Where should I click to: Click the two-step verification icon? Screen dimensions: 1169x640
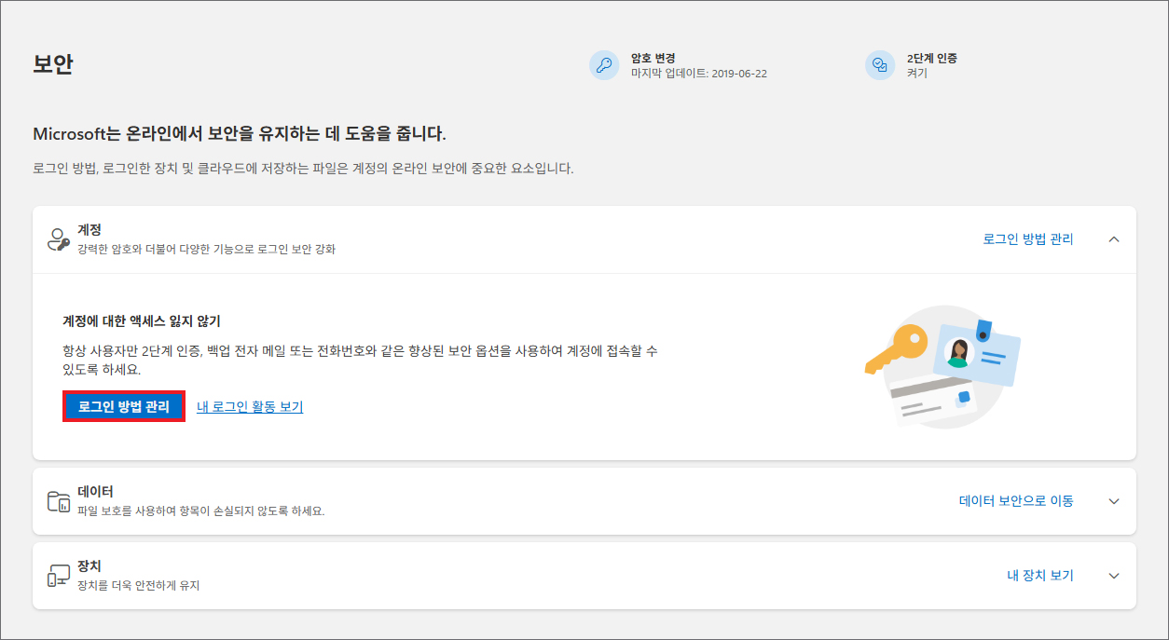tap(880, 65)
